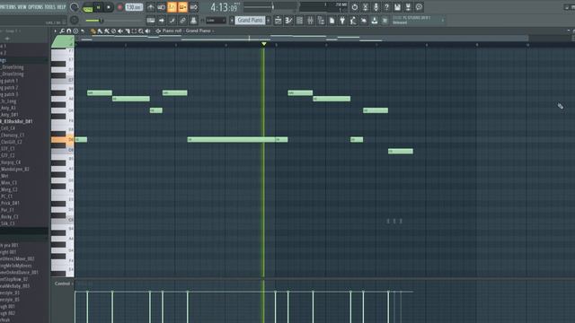This screenshot has height=323, width=575.
Task: Open the Control event lane selector
Action: click(64, 284)
